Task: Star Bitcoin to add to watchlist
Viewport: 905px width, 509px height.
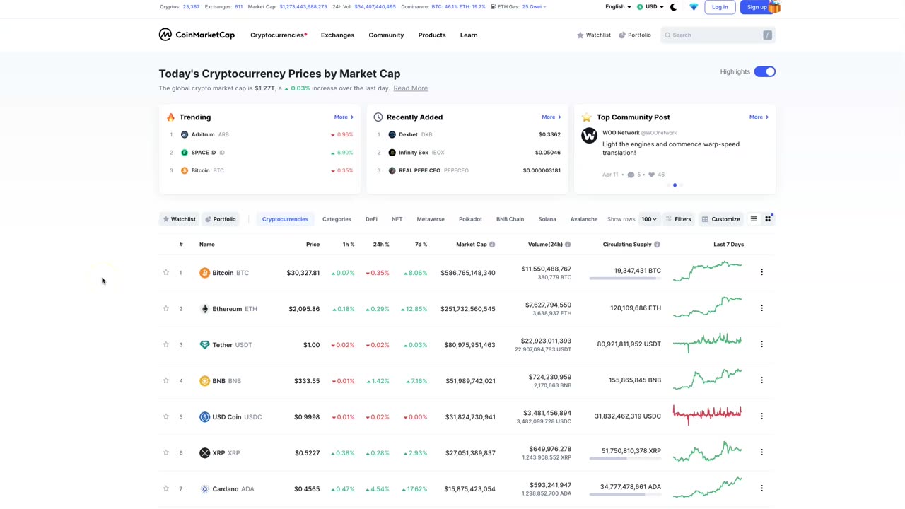Action: 166,272
